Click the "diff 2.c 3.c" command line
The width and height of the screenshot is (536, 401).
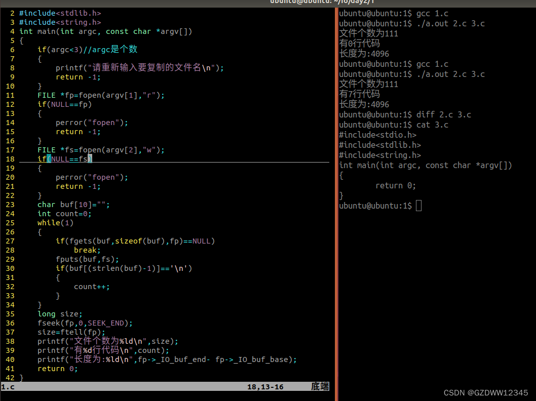click(443, 114)
